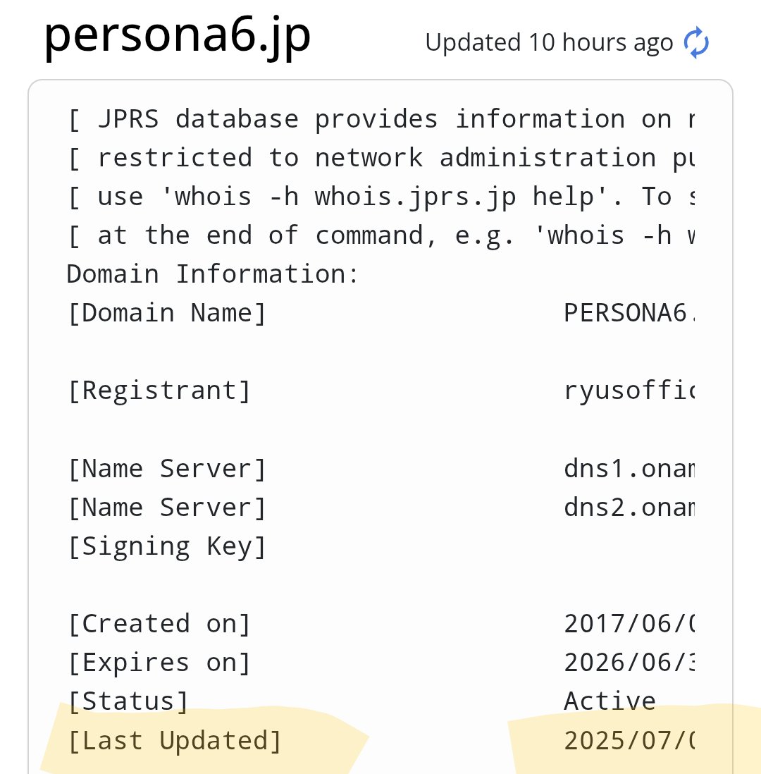Screen dimensions: 761x774
Task: Select the dns2.onam name server value
Action: click(x=629, y=508)
